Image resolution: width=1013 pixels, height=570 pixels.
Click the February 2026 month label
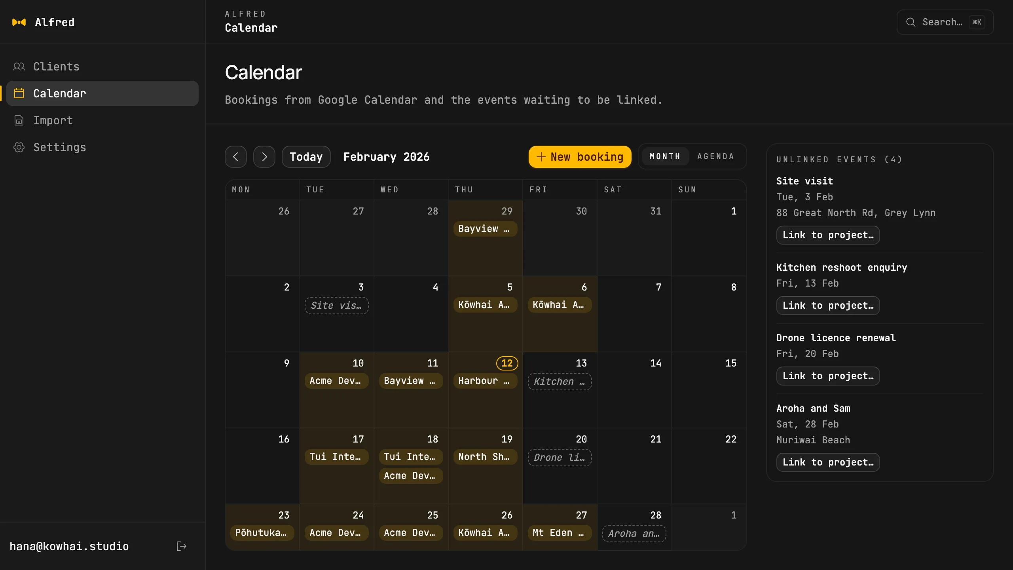coord(386,157)
